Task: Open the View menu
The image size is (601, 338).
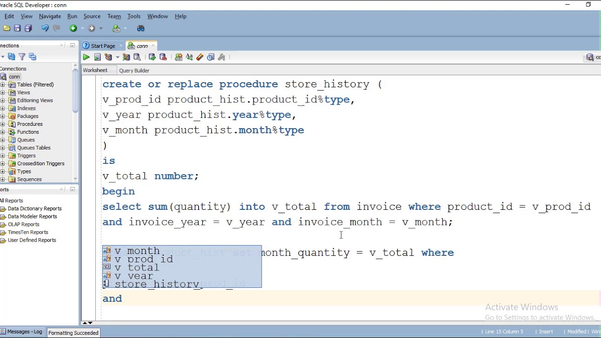Action: [x=26, y=16]
